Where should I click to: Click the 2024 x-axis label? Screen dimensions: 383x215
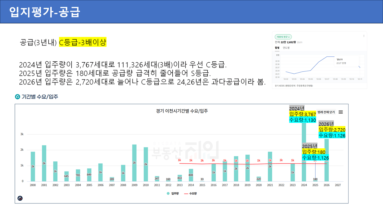coord(304,185)
